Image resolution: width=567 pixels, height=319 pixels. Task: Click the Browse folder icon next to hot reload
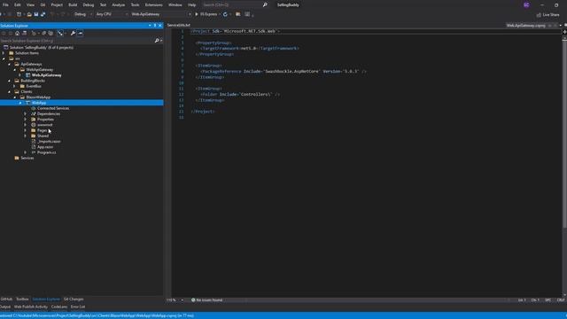coord(238,14)
